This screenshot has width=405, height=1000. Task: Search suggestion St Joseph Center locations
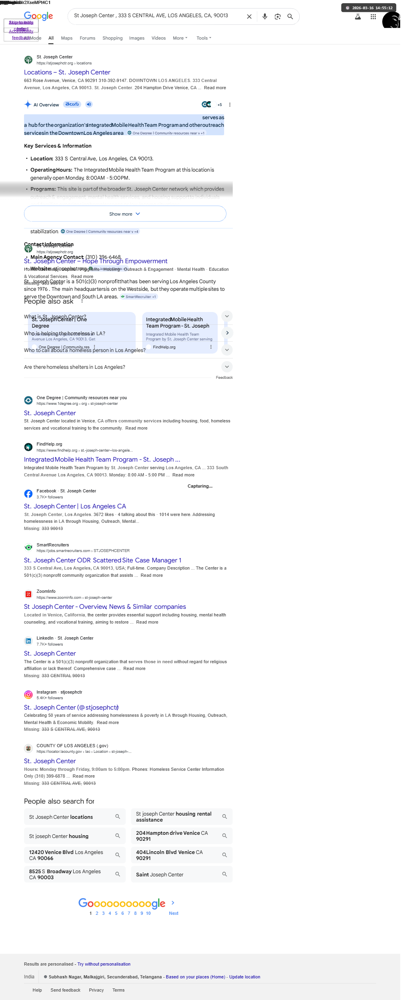(x=74, y=817)
